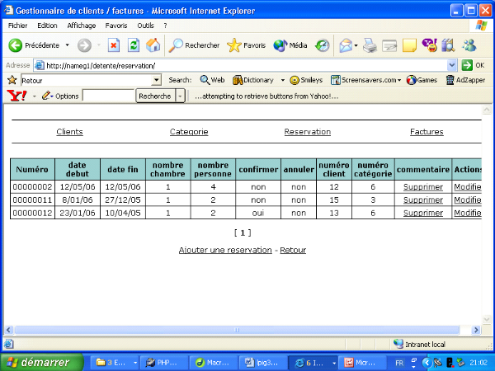Open the Factures navigation link
This screenshot has width=495, height=371.
(427, 132)
